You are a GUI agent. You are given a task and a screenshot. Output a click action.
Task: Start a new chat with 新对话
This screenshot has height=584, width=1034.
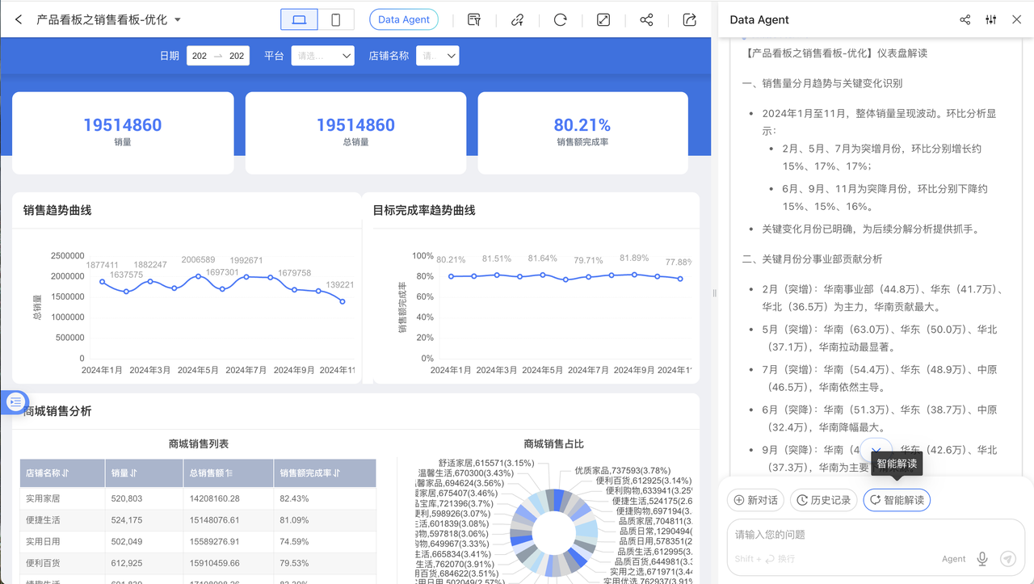(755, 500)
